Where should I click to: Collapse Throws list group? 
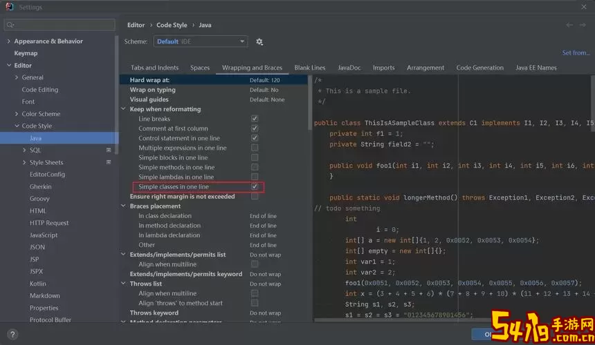tap(123, 284)
